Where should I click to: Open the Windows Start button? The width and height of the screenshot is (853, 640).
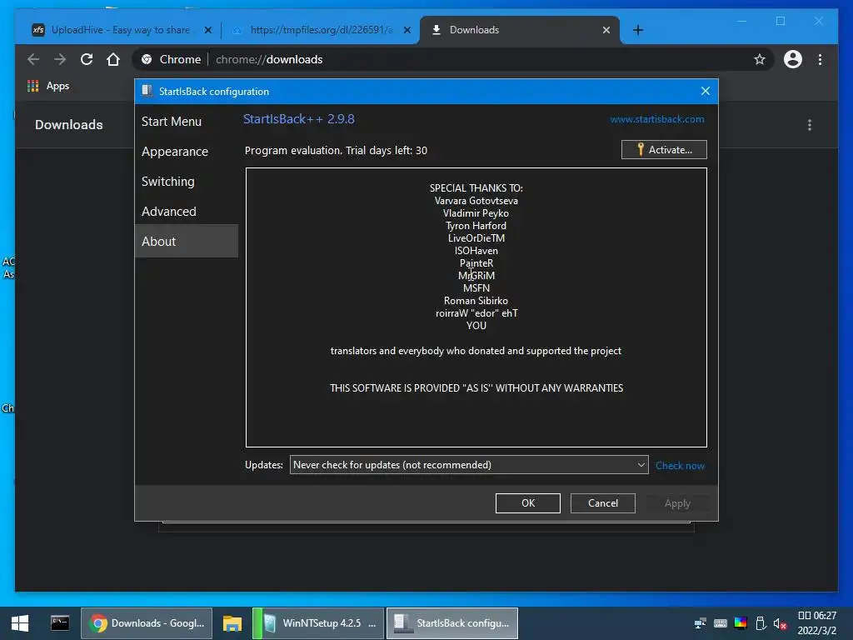[x=20, y=623]
